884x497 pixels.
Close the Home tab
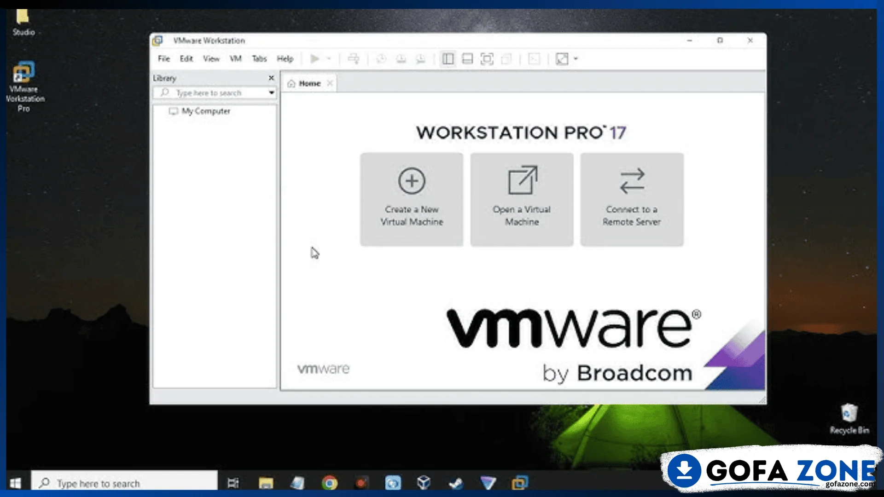coord(330,83)
